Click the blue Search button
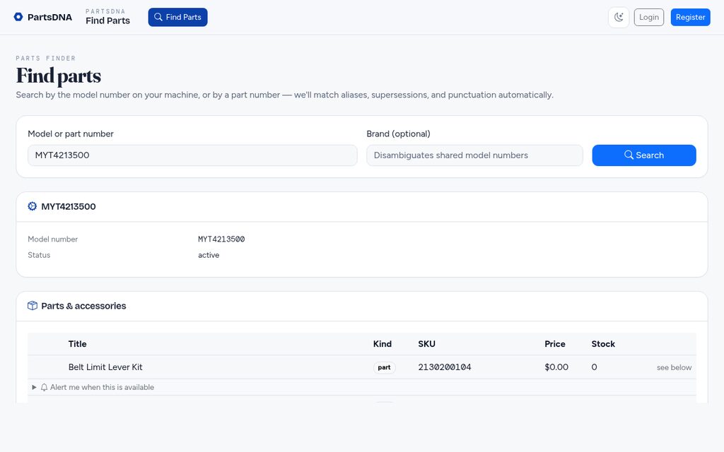This screenshot has height=452, width=724. pyautogui.click(x=644, y=155)
